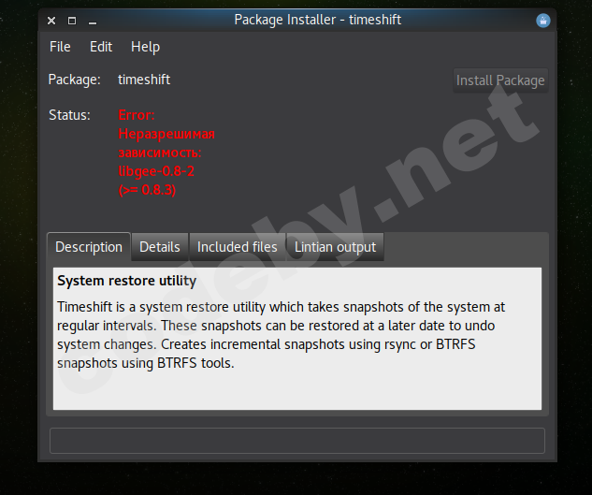This screenshot has width=592, height=495.
Task: Show the Lintian output tab
Action: click(335, 247)
